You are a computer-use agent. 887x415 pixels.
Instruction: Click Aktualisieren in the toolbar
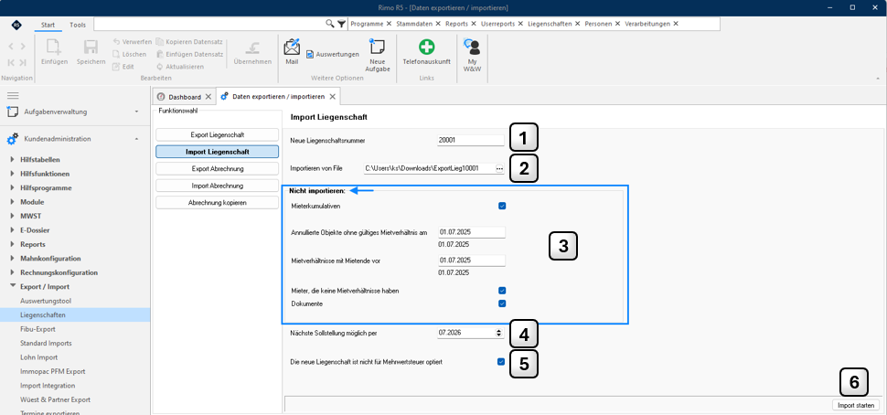point(180,67)
